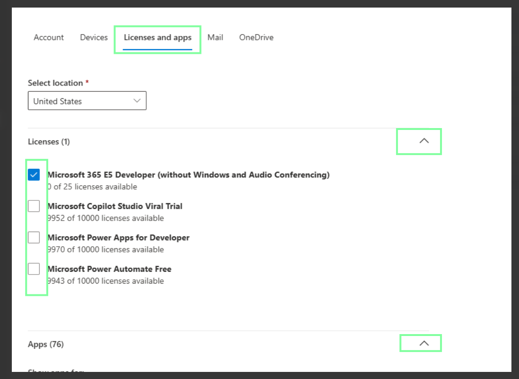Tick Microsoft Power Automate Free checkbox
The height and width of the screenshot is (379, 519).
34,269
